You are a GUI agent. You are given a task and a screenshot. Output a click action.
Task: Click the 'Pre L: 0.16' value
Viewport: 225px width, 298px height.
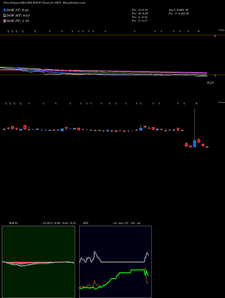tap(140, 17)
